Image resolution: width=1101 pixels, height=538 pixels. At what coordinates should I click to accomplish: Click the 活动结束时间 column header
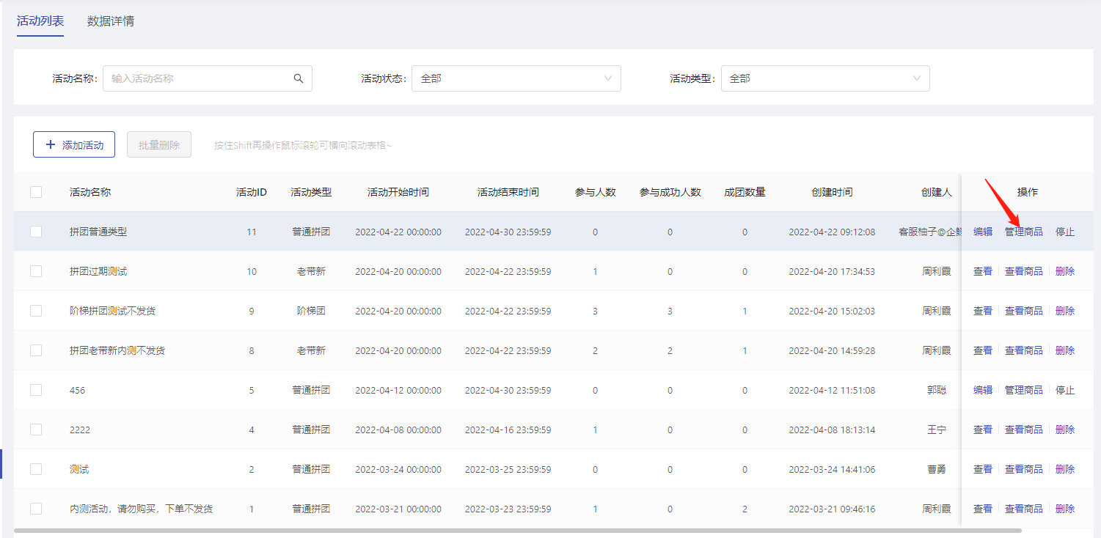tap(508, 192)
